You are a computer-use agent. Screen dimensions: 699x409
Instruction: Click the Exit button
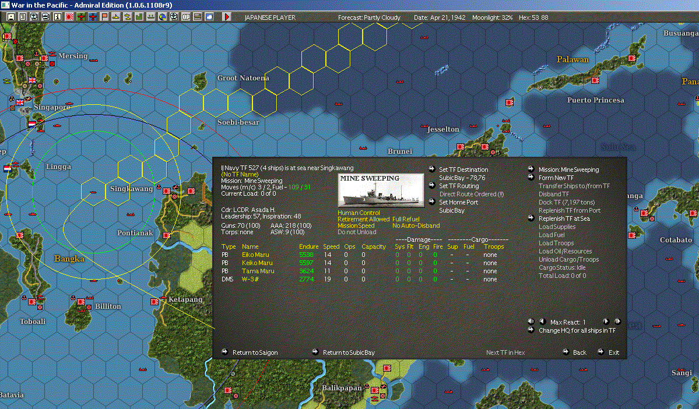(x=614, y=352)
